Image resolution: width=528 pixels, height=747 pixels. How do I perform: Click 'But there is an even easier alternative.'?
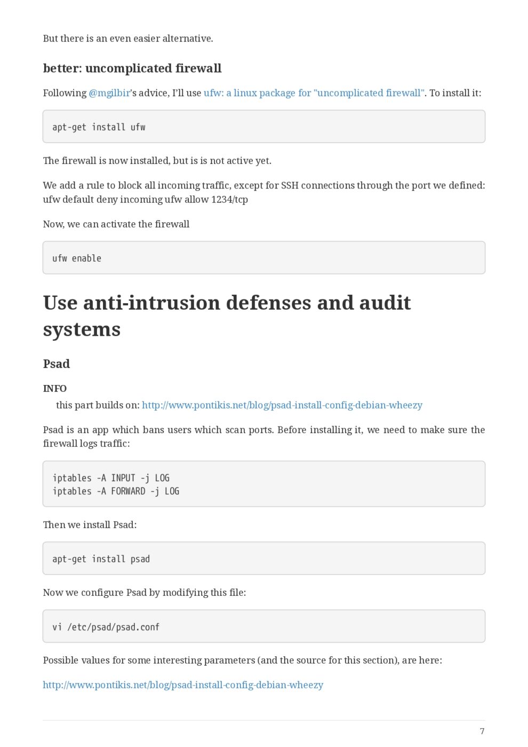click(128, 38)
